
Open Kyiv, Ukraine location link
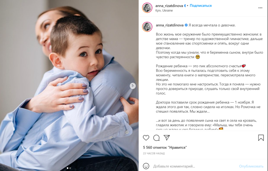tap(164, 11)
